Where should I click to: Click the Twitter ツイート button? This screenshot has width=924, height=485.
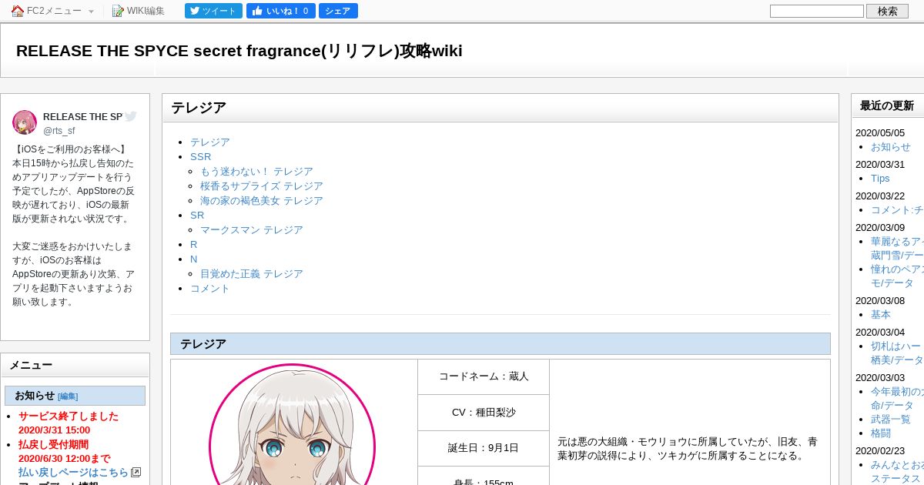[x=213, y=11]
